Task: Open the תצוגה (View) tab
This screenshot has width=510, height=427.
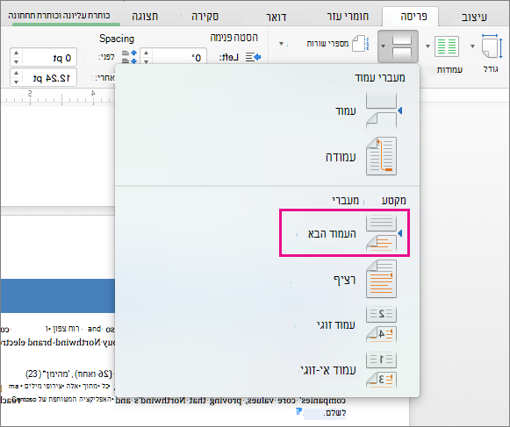Action: click(x=145, y=17)
